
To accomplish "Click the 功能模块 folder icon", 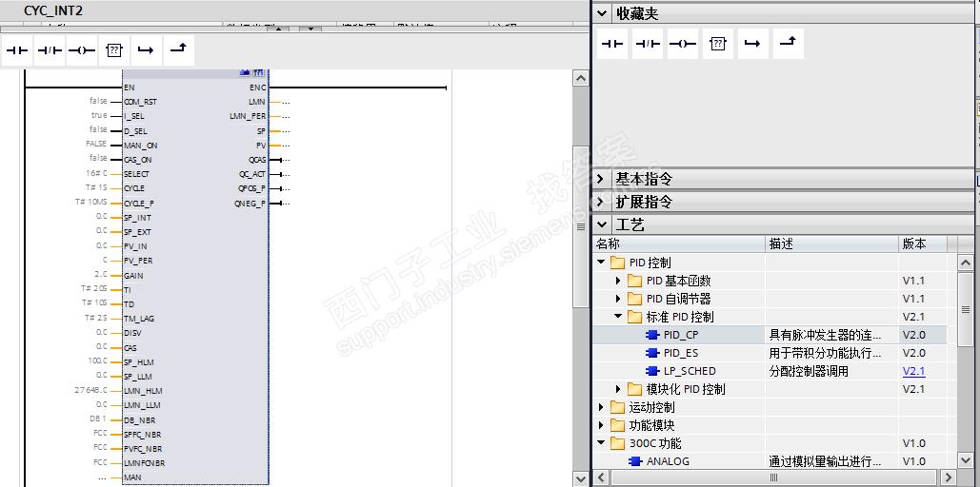I will point(617,426).
